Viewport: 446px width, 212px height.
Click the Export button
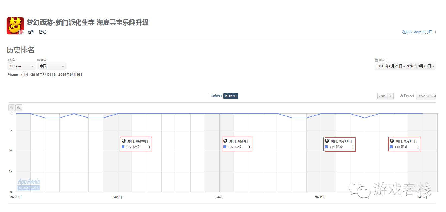click(x=407, y=96)
